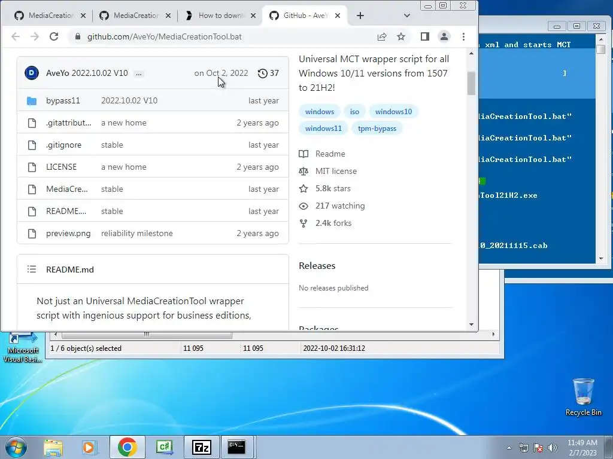
Task: Switch to the command prompt taskbar icon
Action: 236,447
